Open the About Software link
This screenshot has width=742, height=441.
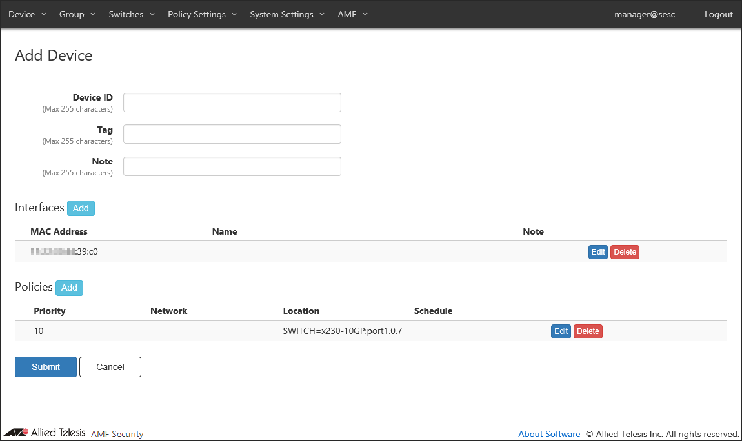click(548, 434)
